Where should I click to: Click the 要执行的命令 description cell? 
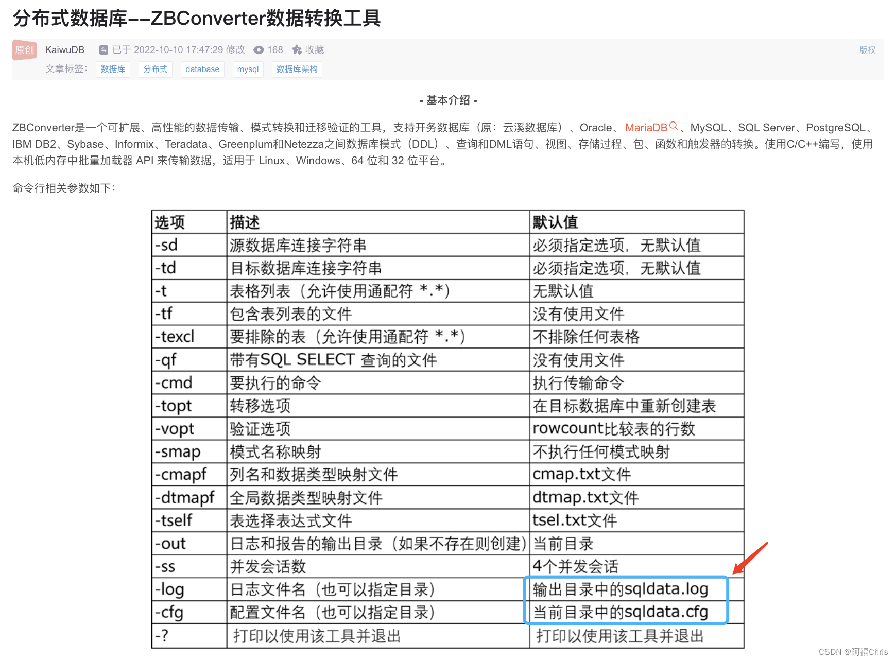[378, 382]
